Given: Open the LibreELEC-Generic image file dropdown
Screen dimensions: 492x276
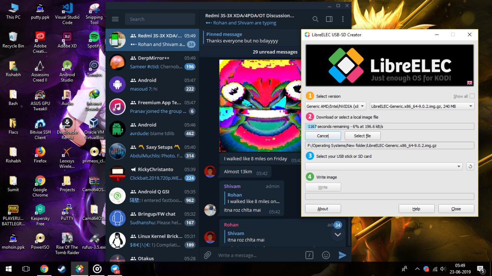Looking at the screenshot, I should coord(422,106).
